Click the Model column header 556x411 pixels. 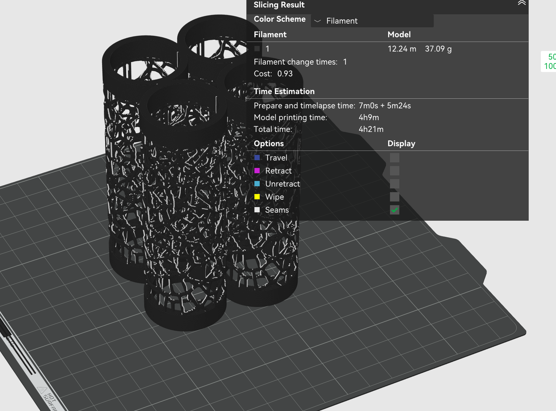coord(399,34)
